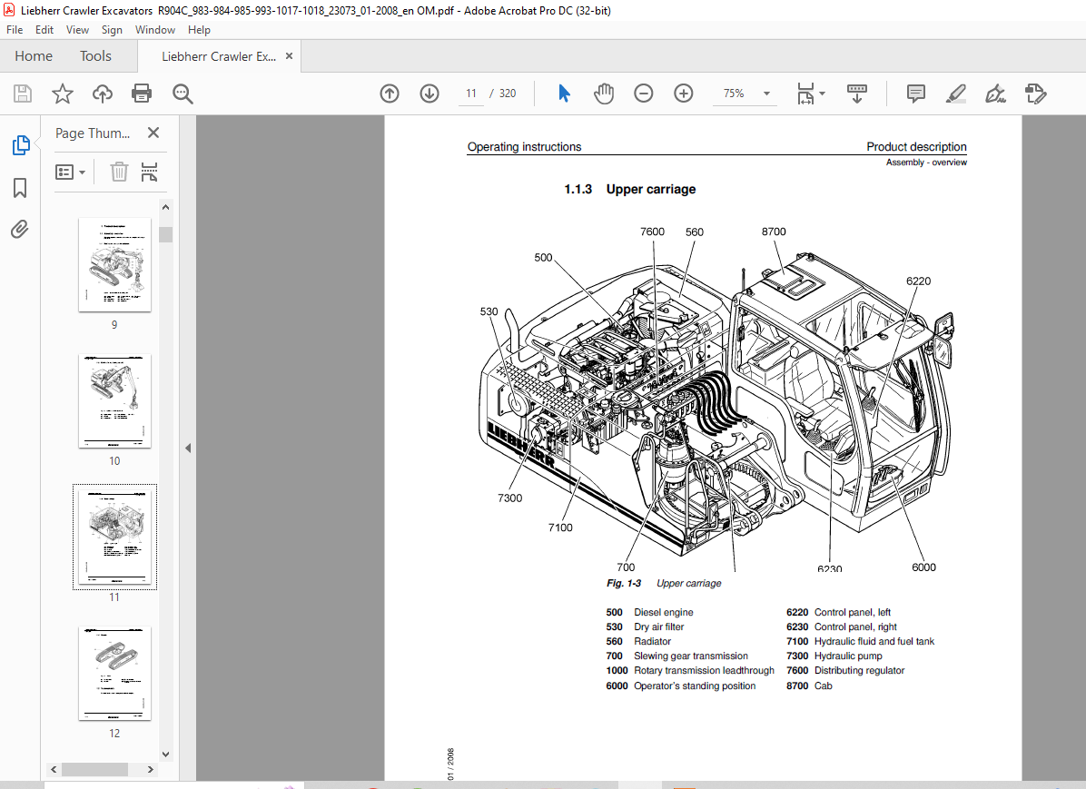Print the document
Image resolution: width=1086 pixels, height=789 pixels.
(x=142, y=94)
